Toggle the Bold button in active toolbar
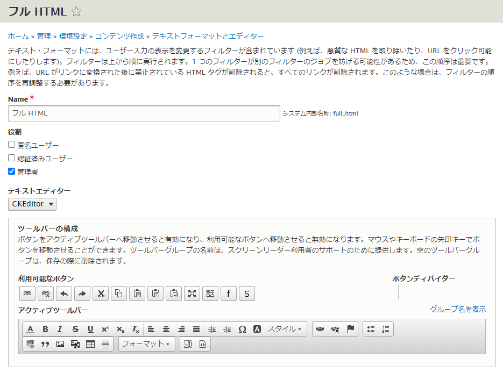Screen dimensions: 503x372 [x=45, y=329]
